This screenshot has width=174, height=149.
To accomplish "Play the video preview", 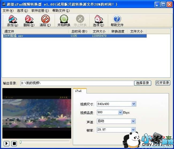I will point(6,144).
